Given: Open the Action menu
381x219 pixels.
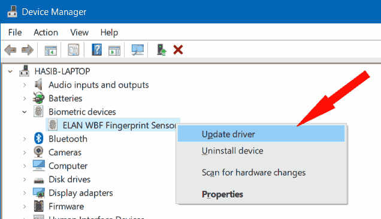Looking at the screenshot, I should (46, 32).
